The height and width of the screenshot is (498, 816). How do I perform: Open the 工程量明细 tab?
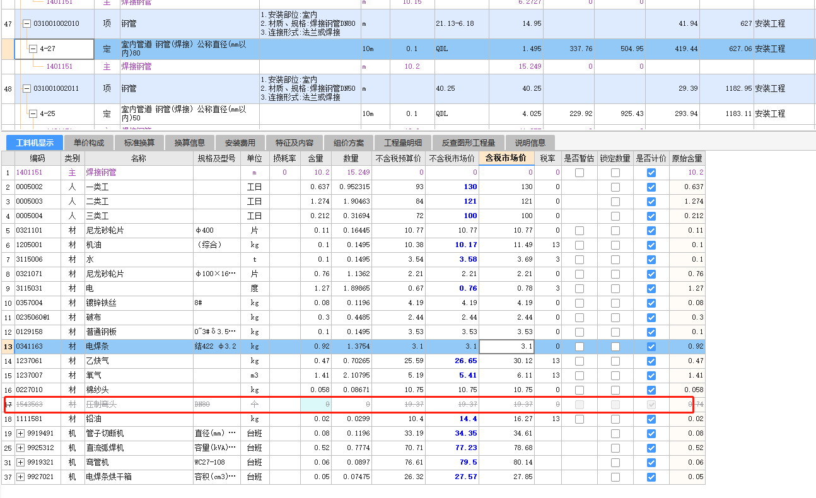tap(402, 142)
